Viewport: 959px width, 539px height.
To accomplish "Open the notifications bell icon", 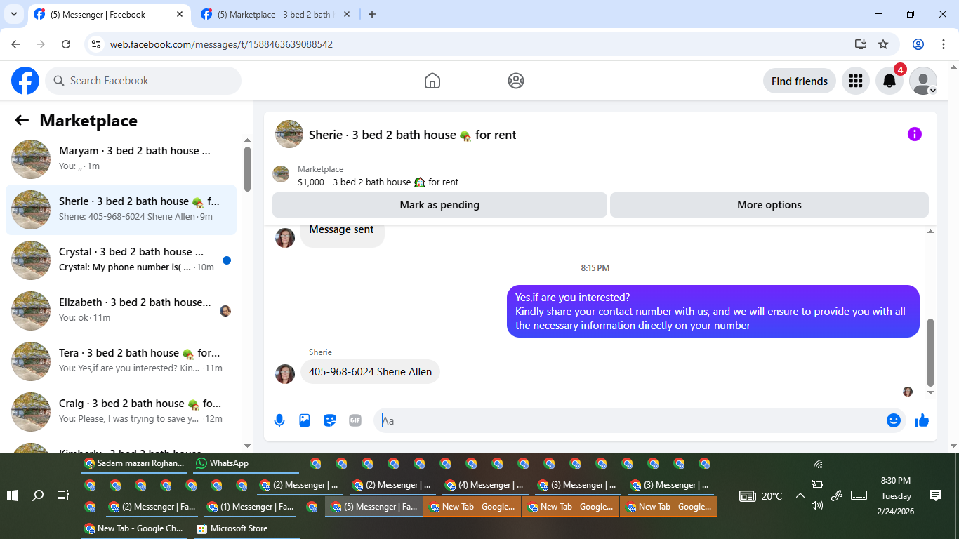I will 889,81.
